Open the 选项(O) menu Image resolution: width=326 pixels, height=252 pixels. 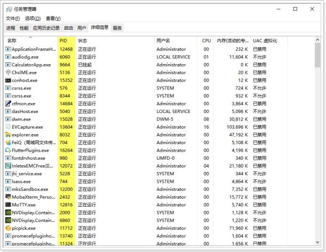[33, 18]
